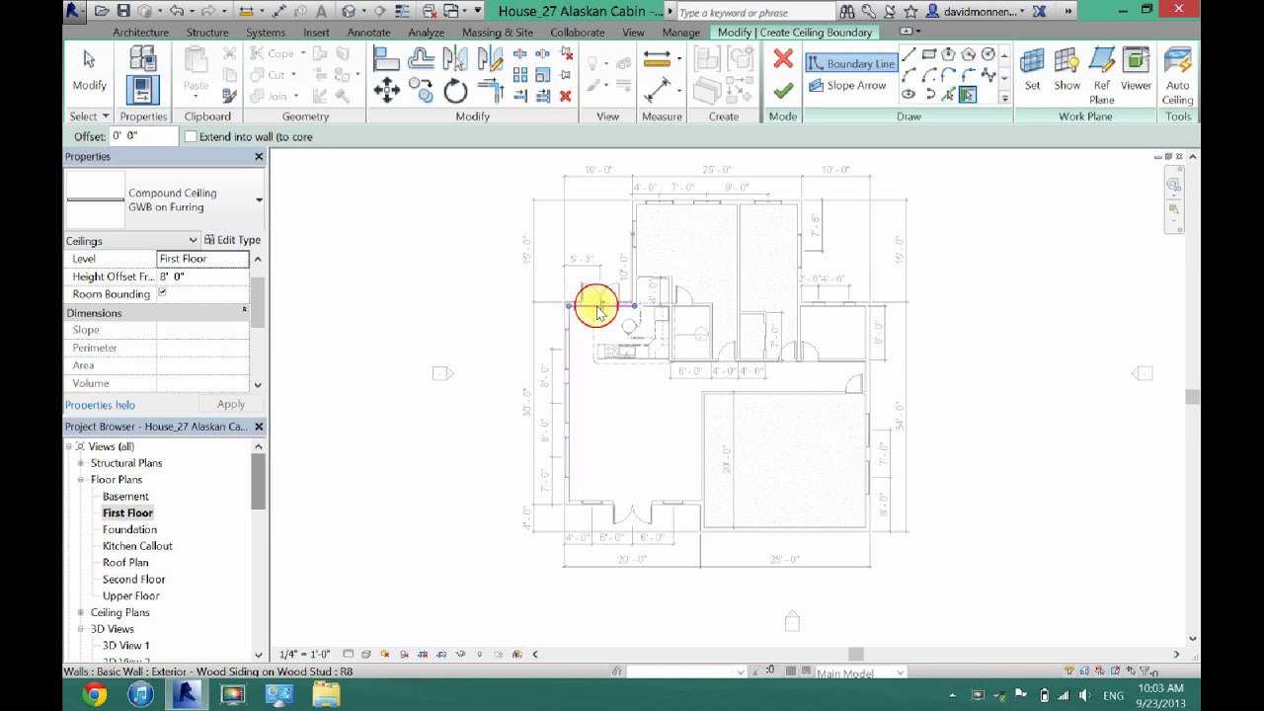Viewport: 1264px width, 711px height.
Task: Select the Align tool in Modify panel
Action: 386,59
